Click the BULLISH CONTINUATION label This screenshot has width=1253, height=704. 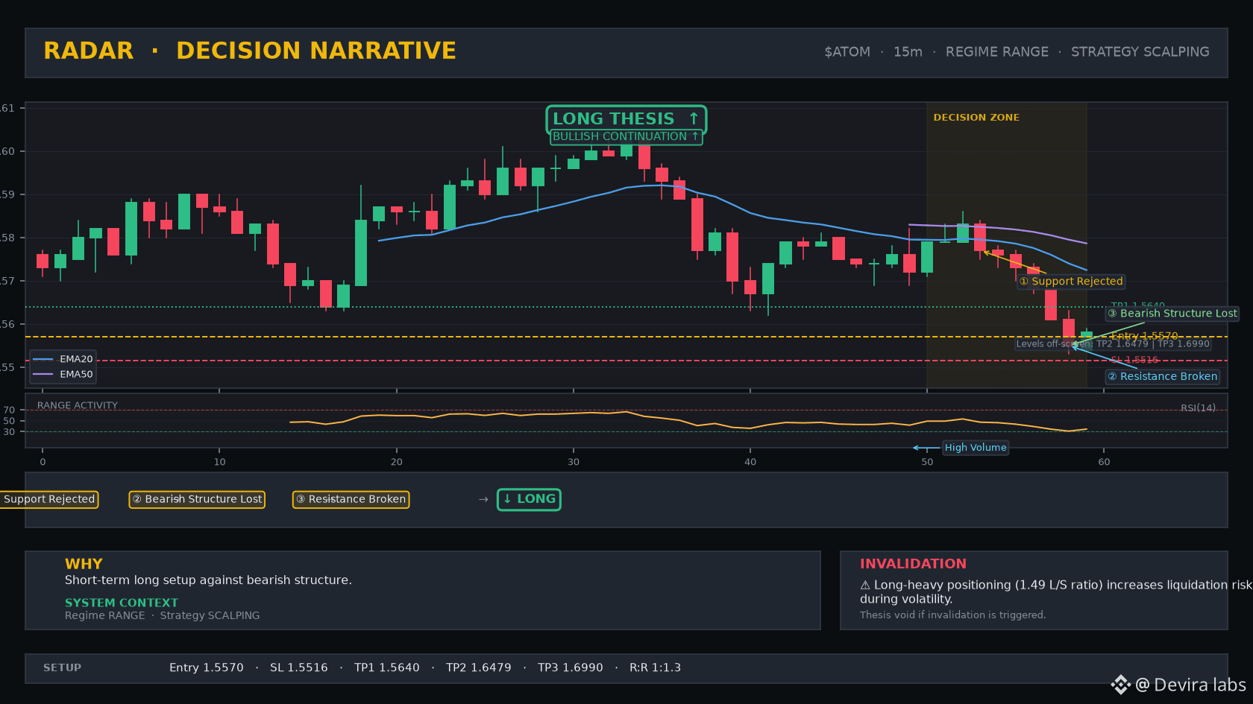click(626, 137)
